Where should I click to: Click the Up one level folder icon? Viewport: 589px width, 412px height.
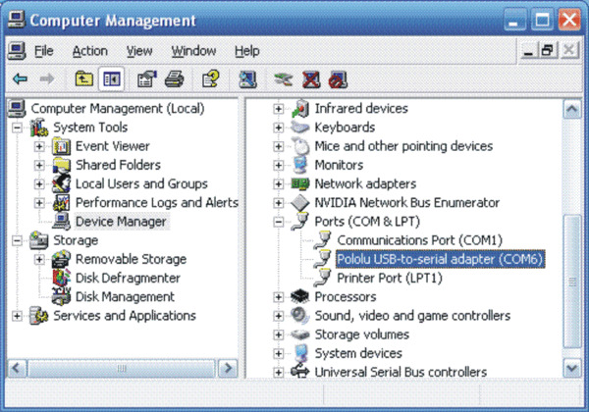click(84, 78)
